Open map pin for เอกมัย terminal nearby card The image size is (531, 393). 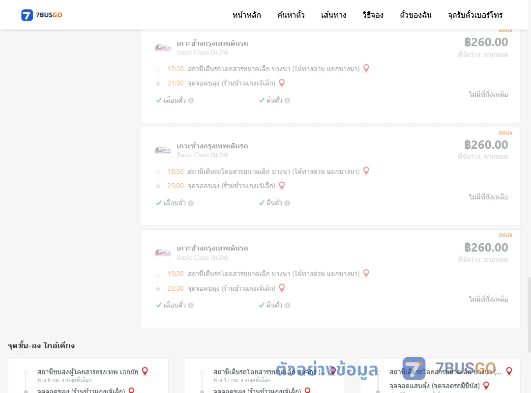point(145,371)
